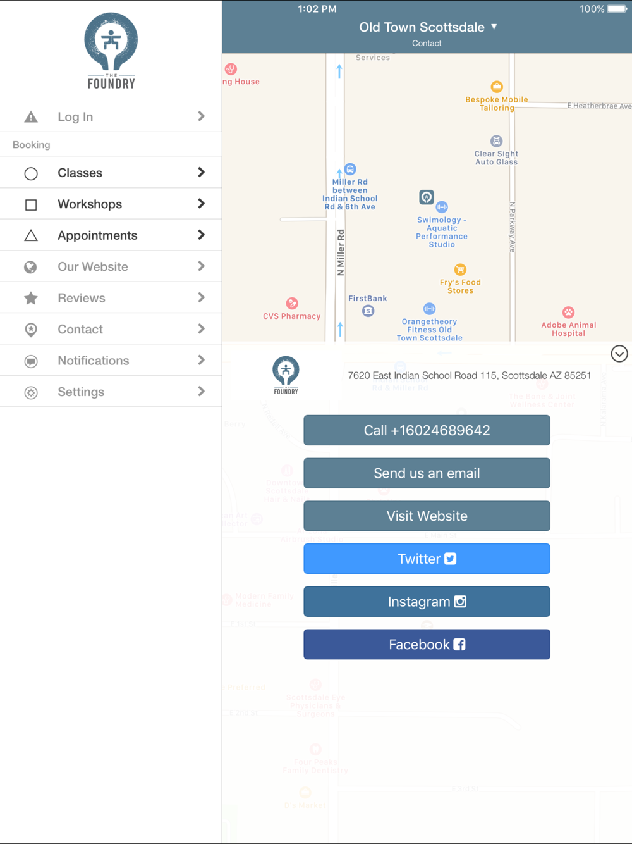632x844 pixels.
Task: Tap the warning triangle icon beside Log In
Action: [31, 117]
